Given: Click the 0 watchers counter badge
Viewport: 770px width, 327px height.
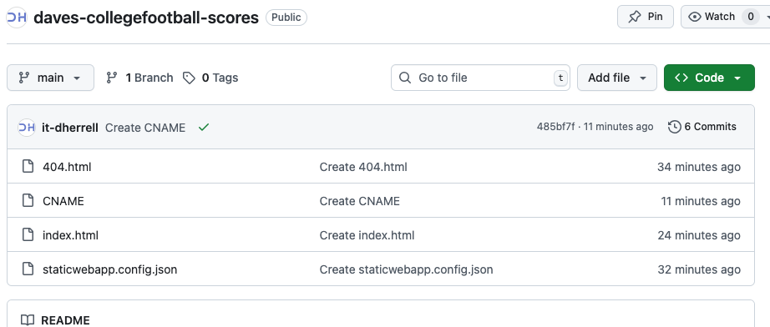Looking at the screenshot, I should 750,17.
